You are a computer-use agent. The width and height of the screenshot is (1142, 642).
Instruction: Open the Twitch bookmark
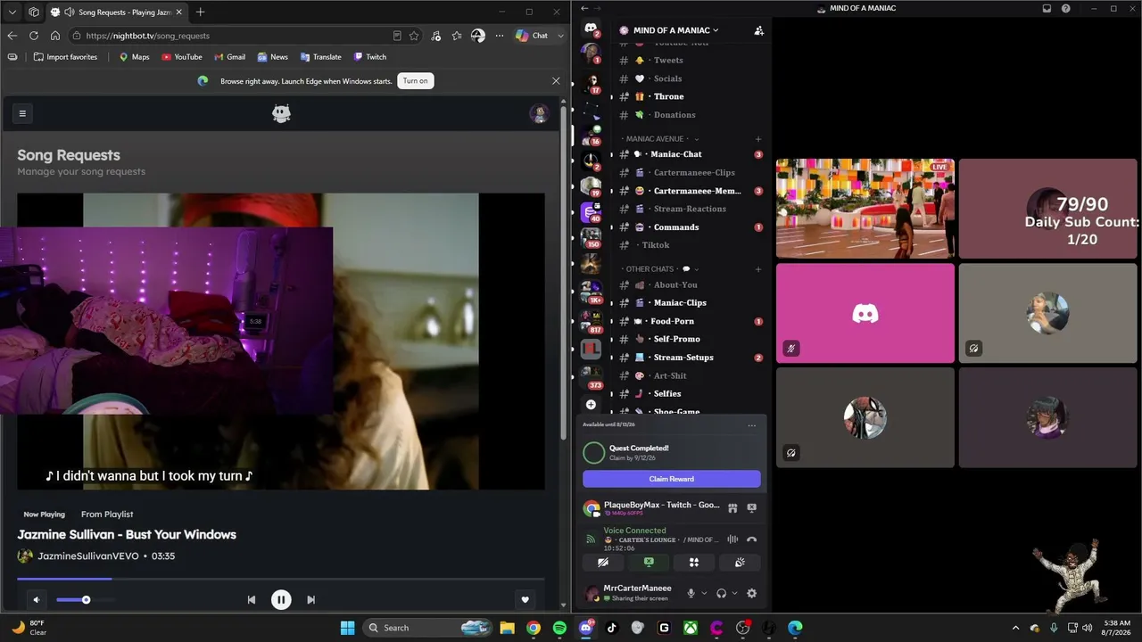(370, 57)
